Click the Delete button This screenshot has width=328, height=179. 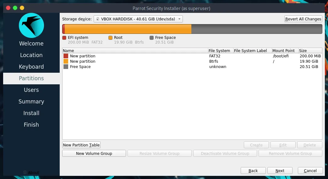[x=310, y=145]
